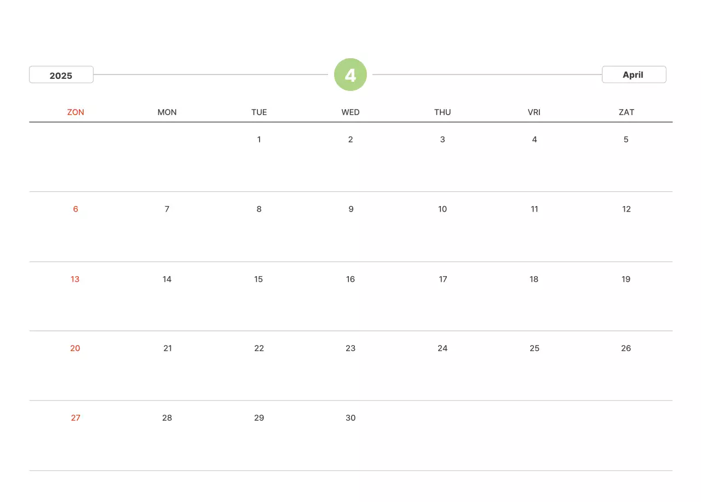The image size is (701, 502).
Task: Select the last day, April 30
Action: [350, 418]
